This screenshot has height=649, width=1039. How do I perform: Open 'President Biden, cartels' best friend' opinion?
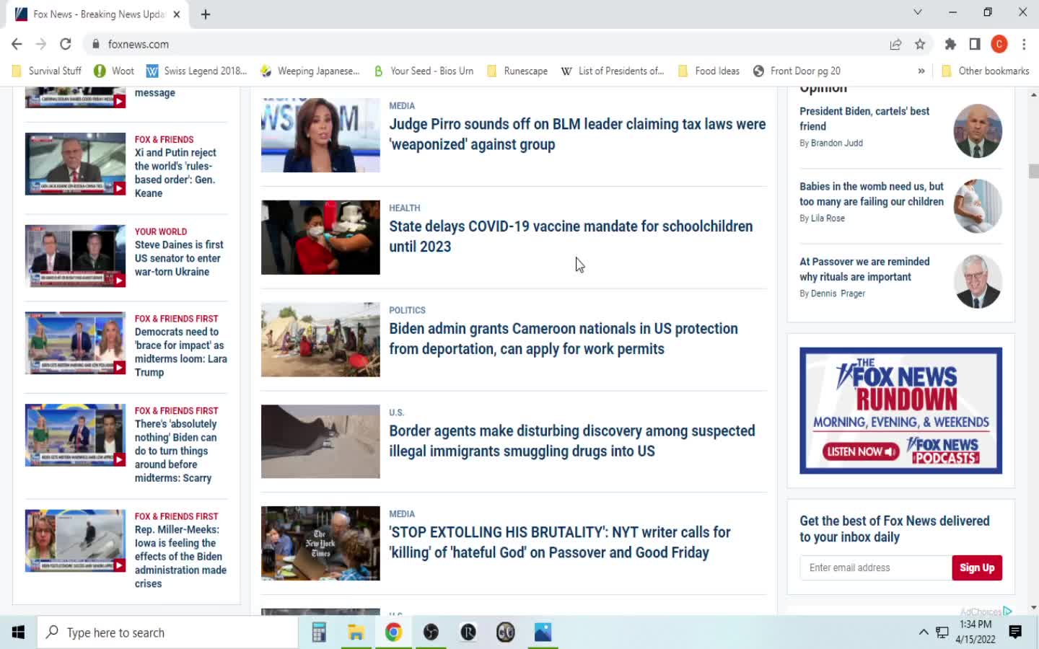(864, 118)
